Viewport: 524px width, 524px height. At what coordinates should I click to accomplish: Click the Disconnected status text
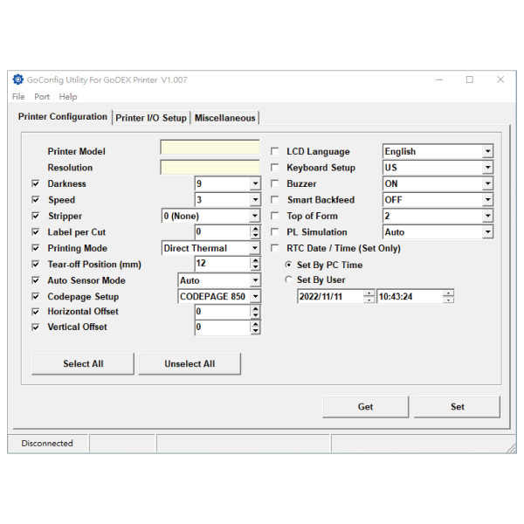click(47, 443)
